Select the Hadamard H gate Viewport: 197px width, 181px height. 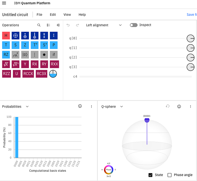(6, 35)
